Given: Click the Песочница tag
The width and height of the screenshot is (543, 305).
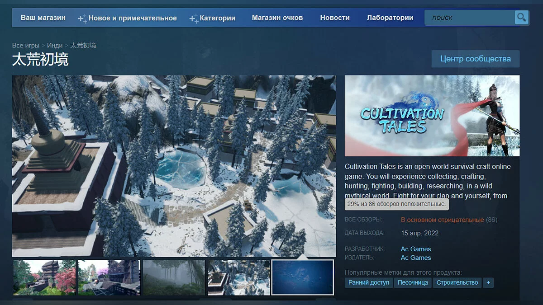Looking at the screenshot, I should [x=413, y=282].
